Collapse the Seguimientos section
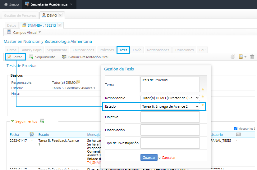 point(12,121)
